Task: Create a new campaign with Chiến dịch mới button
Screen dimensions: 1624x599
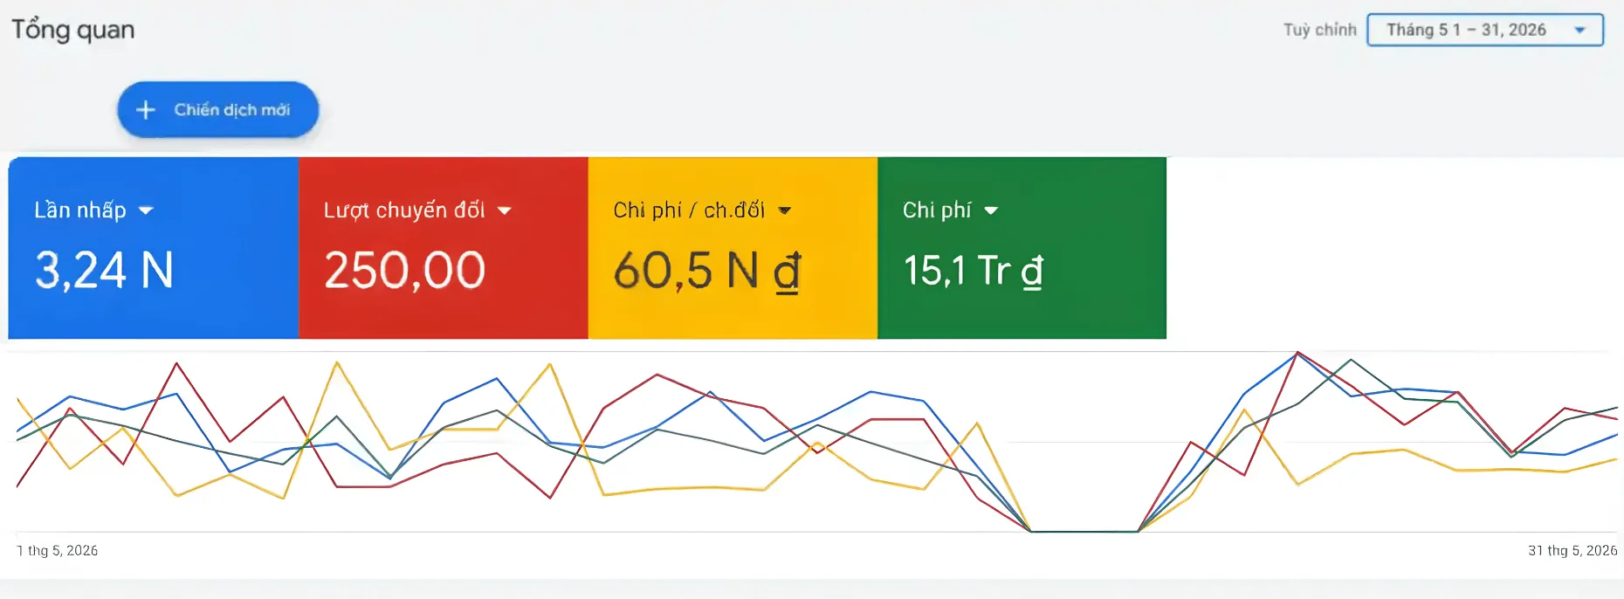Action: [218, 110]
